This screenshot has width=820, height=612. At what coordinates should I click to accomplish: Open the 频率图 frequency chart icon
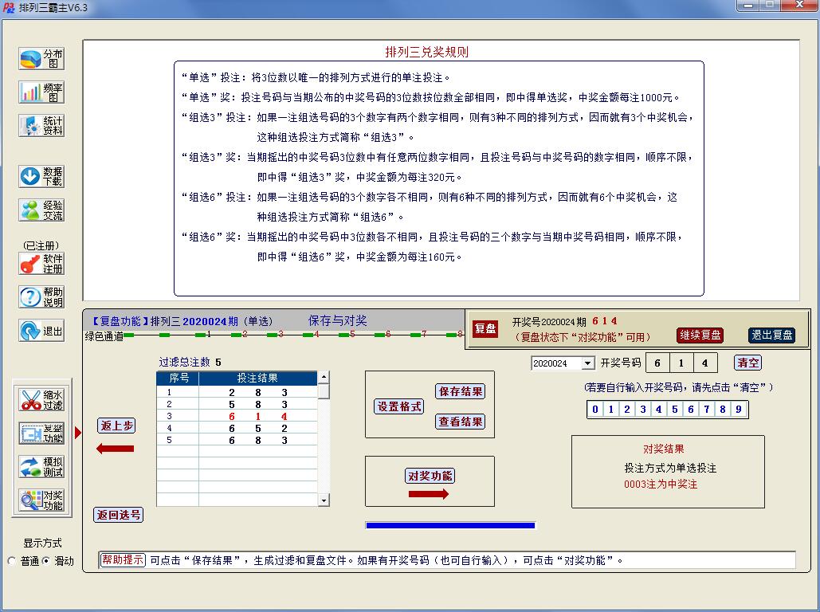[x=41, y=92]
